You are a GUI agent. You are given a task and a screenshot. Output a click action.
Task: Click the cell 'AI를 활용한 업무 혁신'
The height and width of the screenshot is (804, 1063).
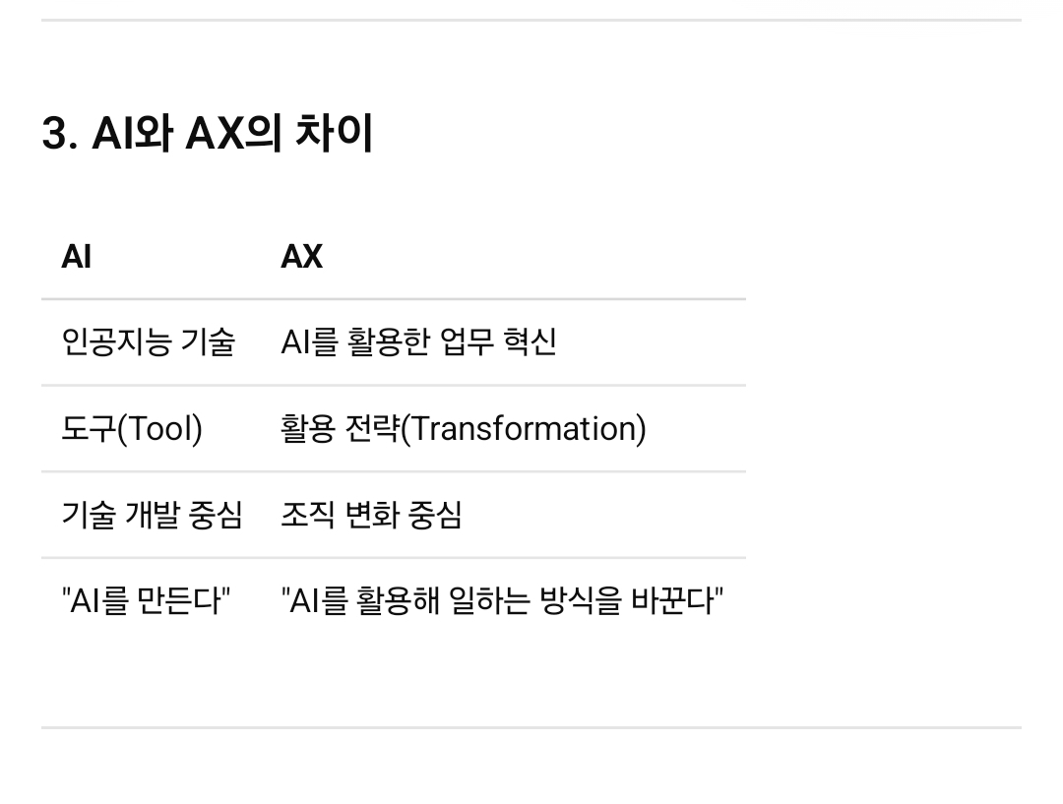click(419, 341)
